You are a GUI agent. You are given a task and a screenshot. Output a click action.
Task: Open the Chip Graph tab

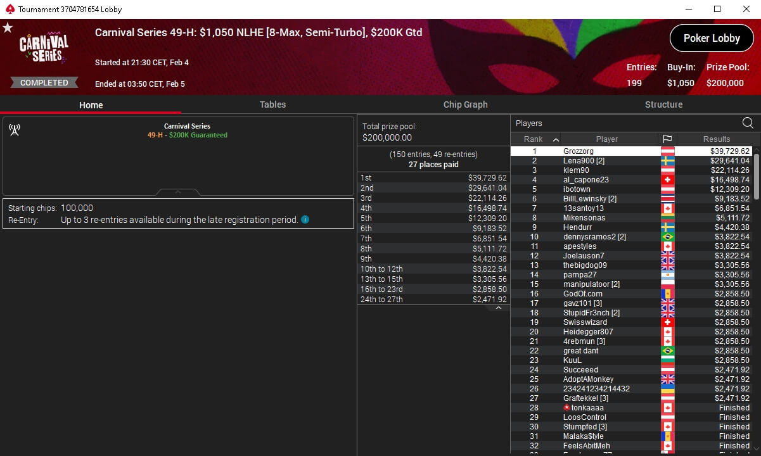(x=466, y=104)
